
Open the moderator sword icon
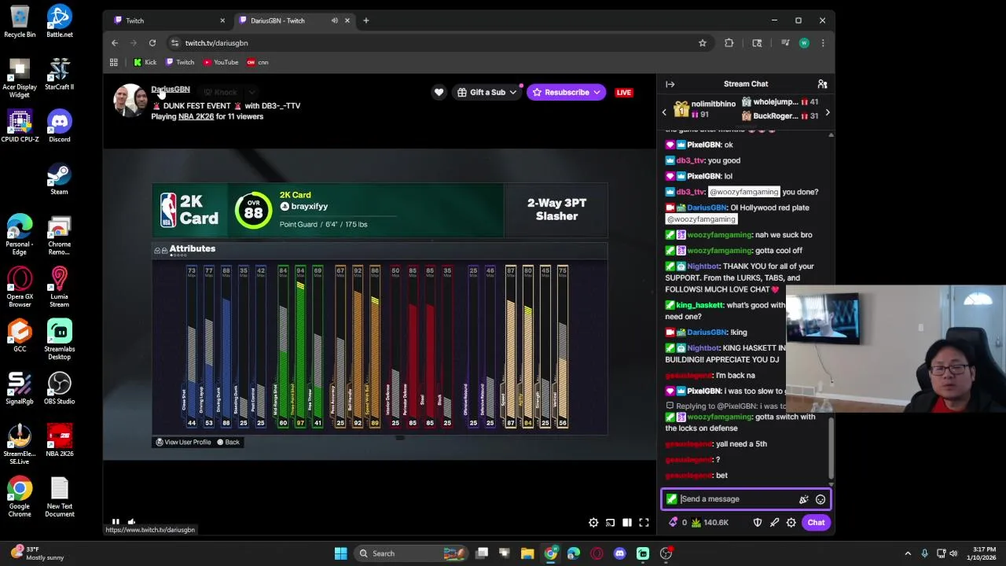click(x=774, y=523)
